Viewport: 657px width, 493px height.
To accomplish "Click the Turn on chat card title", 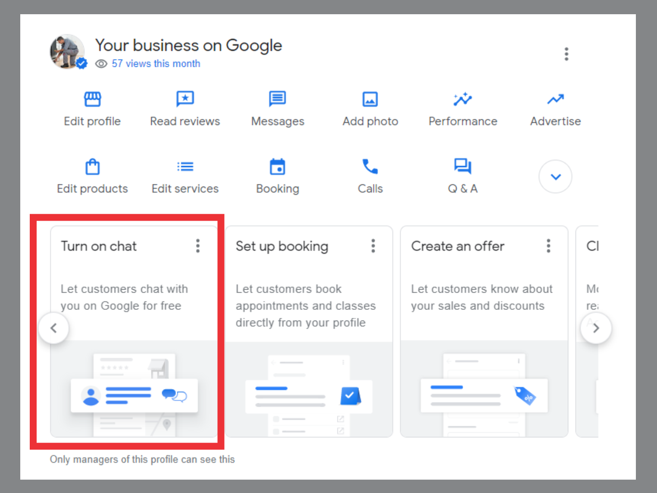I will pyautogui.click(x=99, y=246).
